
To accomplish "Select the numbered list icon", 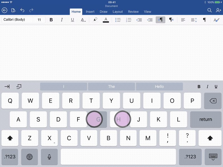I will [x=129, y=20].
